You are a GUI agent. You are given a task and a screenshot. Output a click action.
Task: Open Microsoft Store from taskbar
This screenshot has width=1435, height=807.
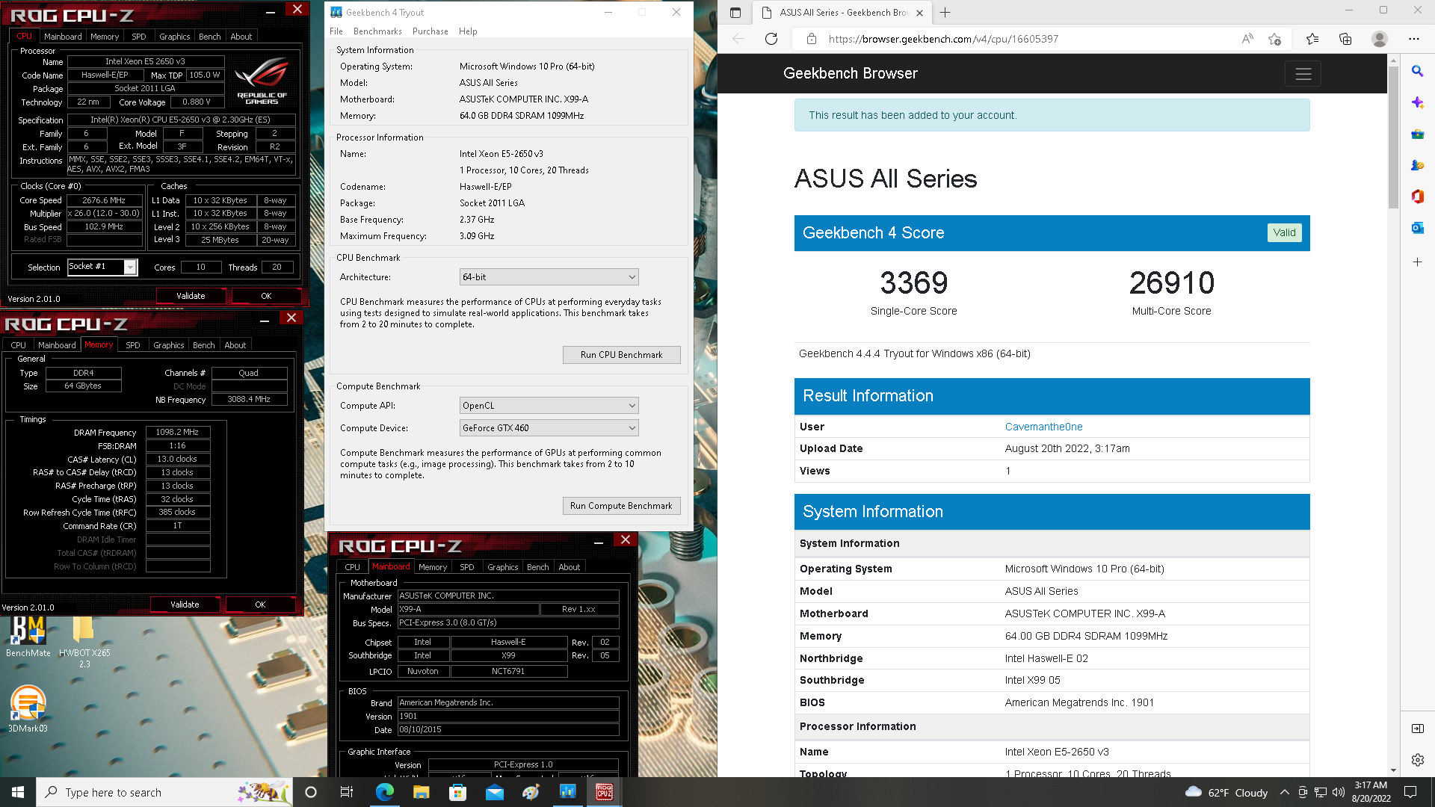457,792
